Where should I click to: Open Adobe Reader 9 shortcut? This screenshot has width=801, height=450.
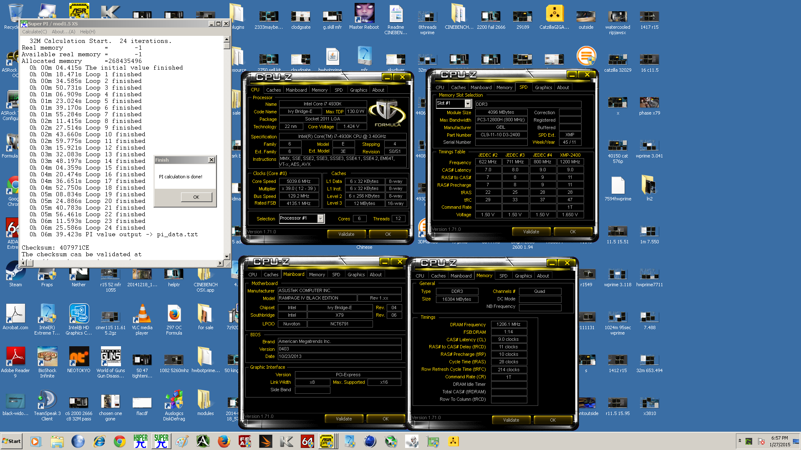[15, 362]
